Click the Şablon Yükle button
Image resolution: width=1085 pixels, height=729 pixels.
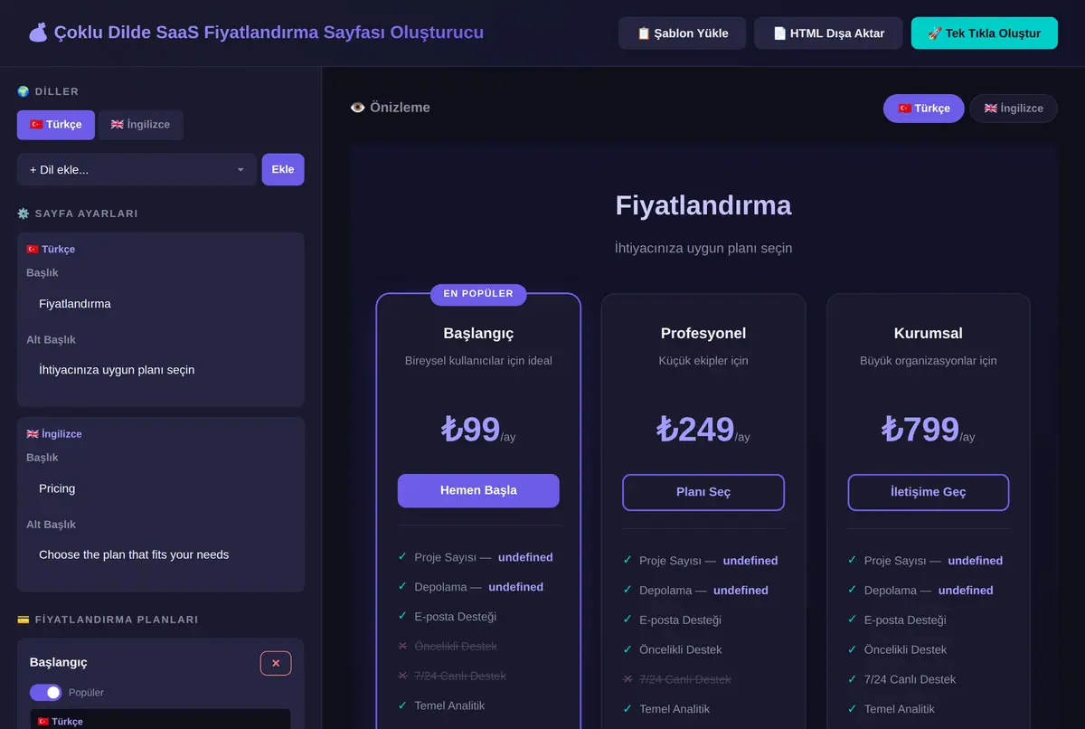click(682, 33)
